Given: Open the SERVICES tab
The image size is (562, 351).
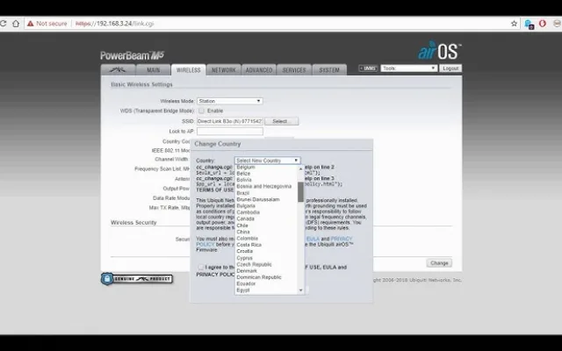Looking at the screenshot, I should tap(294, 70).
